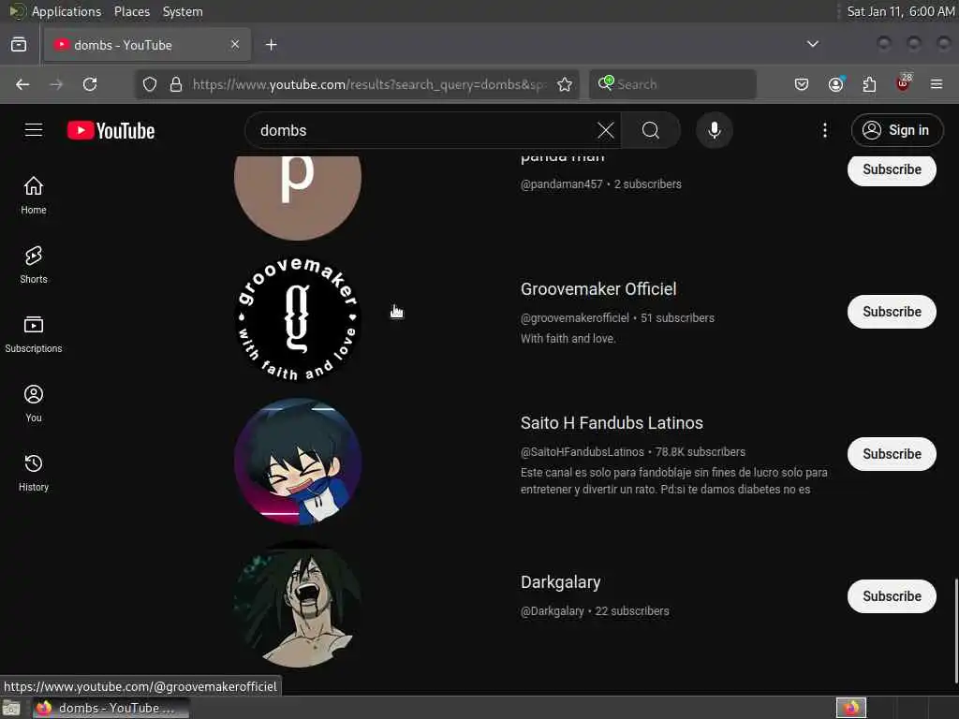The width and height of the screenshot is (959, 719).
Task: Open the You section
Action: (34, 404)
